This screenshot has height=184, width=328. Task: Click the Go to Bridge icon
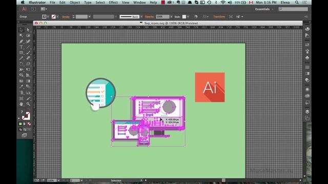pyautogui.click(x=34, y=9)
